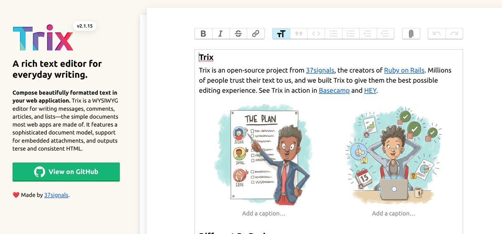Viewport: 502px width, 234px height.
Task: Undo the last edit
Action: click(x=437, y=34)
